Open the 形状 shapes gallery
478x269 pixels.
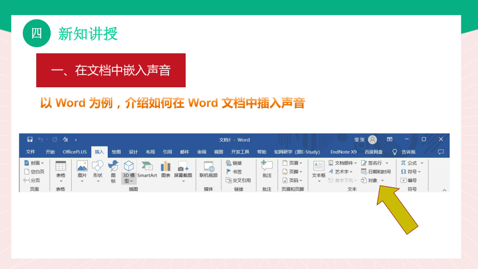98,171
